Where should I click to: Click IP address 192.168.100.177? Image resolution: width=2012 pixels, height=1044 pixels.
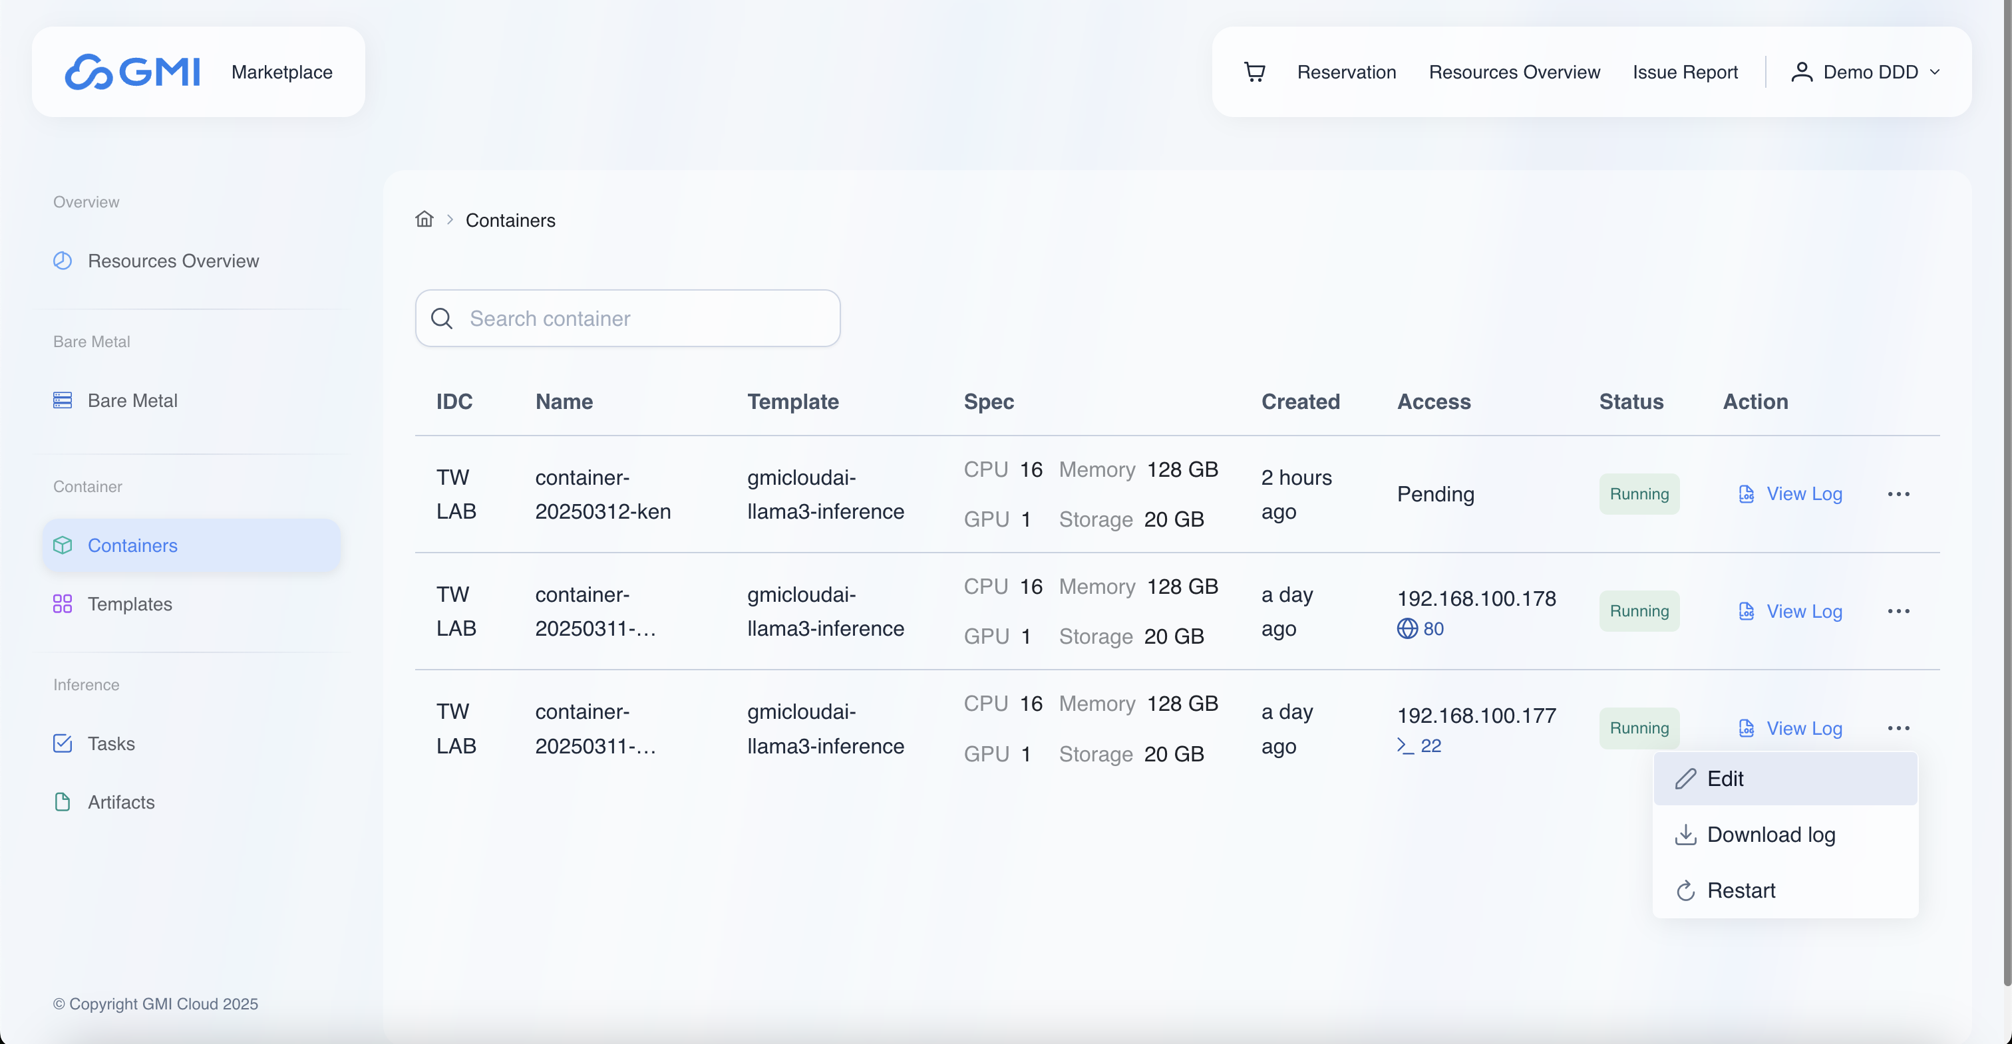tap(1476, 716)
